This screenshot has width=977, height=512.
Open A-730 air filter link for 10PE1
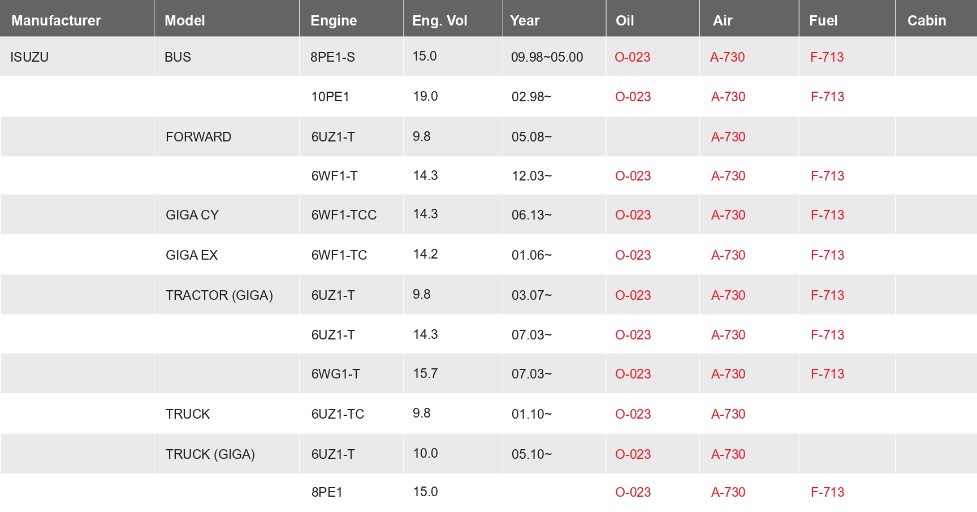pos(728,97)
